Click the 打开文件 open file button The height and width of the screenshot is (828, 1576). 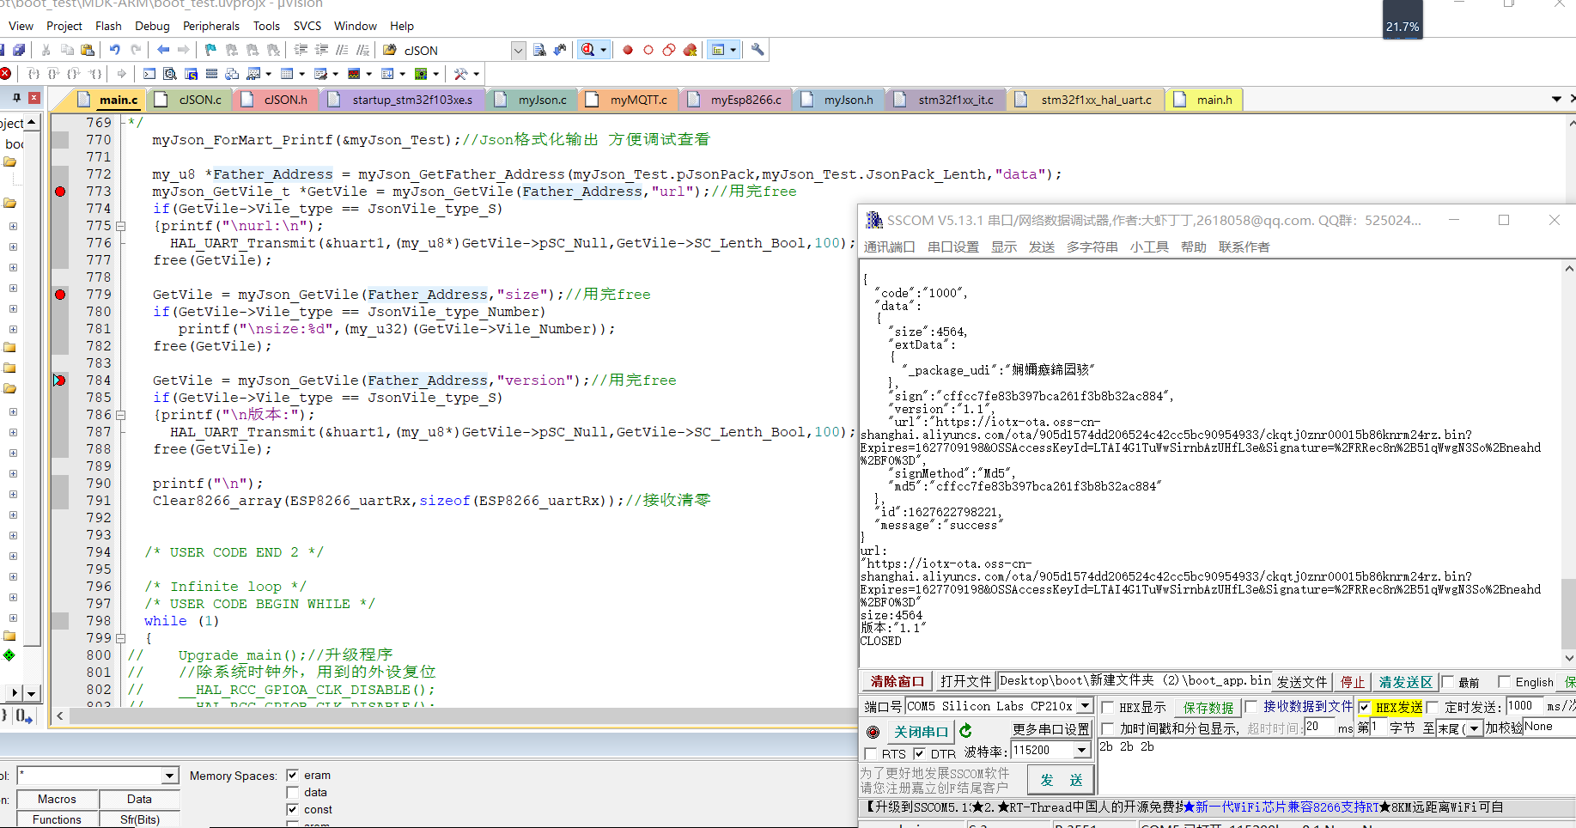(x=965, y=682)
